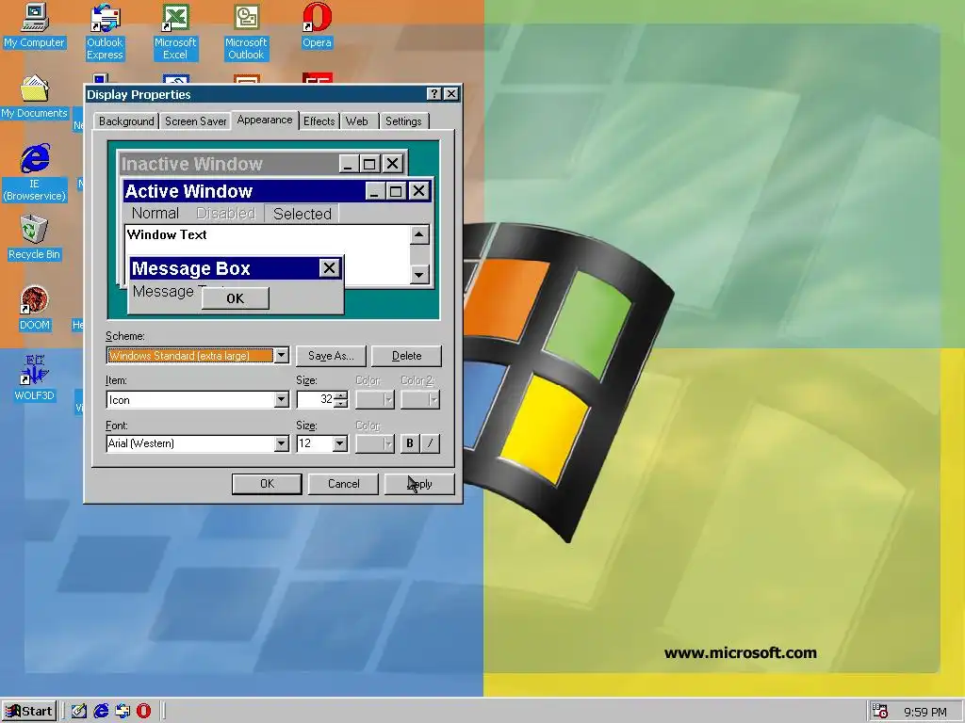
Task: Click the preview scrollbar up arrow
Action: click(419, 234)
